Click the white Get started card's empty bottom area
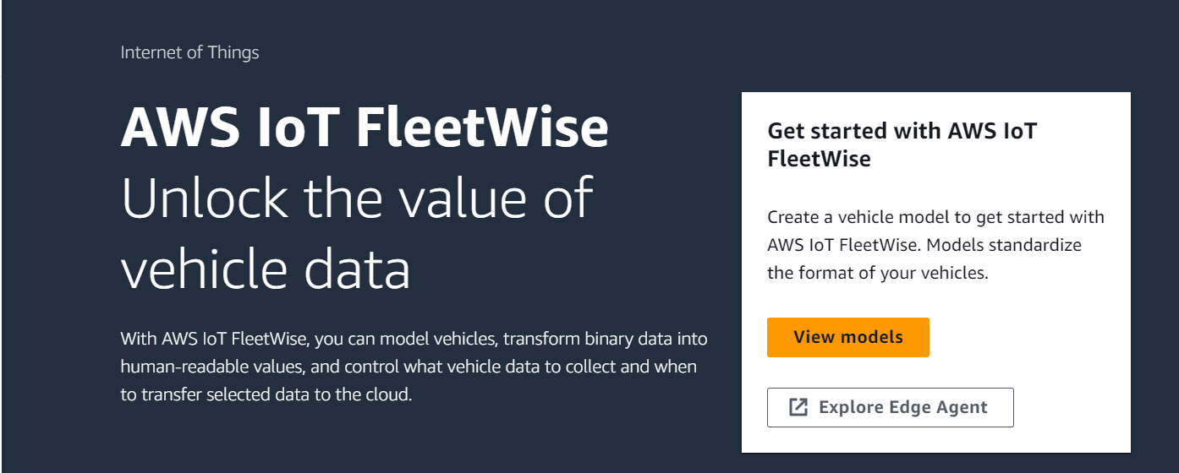1179x473 pixels. point(935,441)
